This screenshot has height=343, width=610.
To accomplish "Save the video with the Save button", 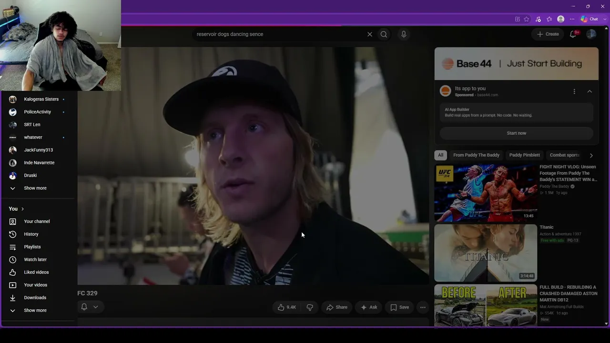I will tap(399, 307).
